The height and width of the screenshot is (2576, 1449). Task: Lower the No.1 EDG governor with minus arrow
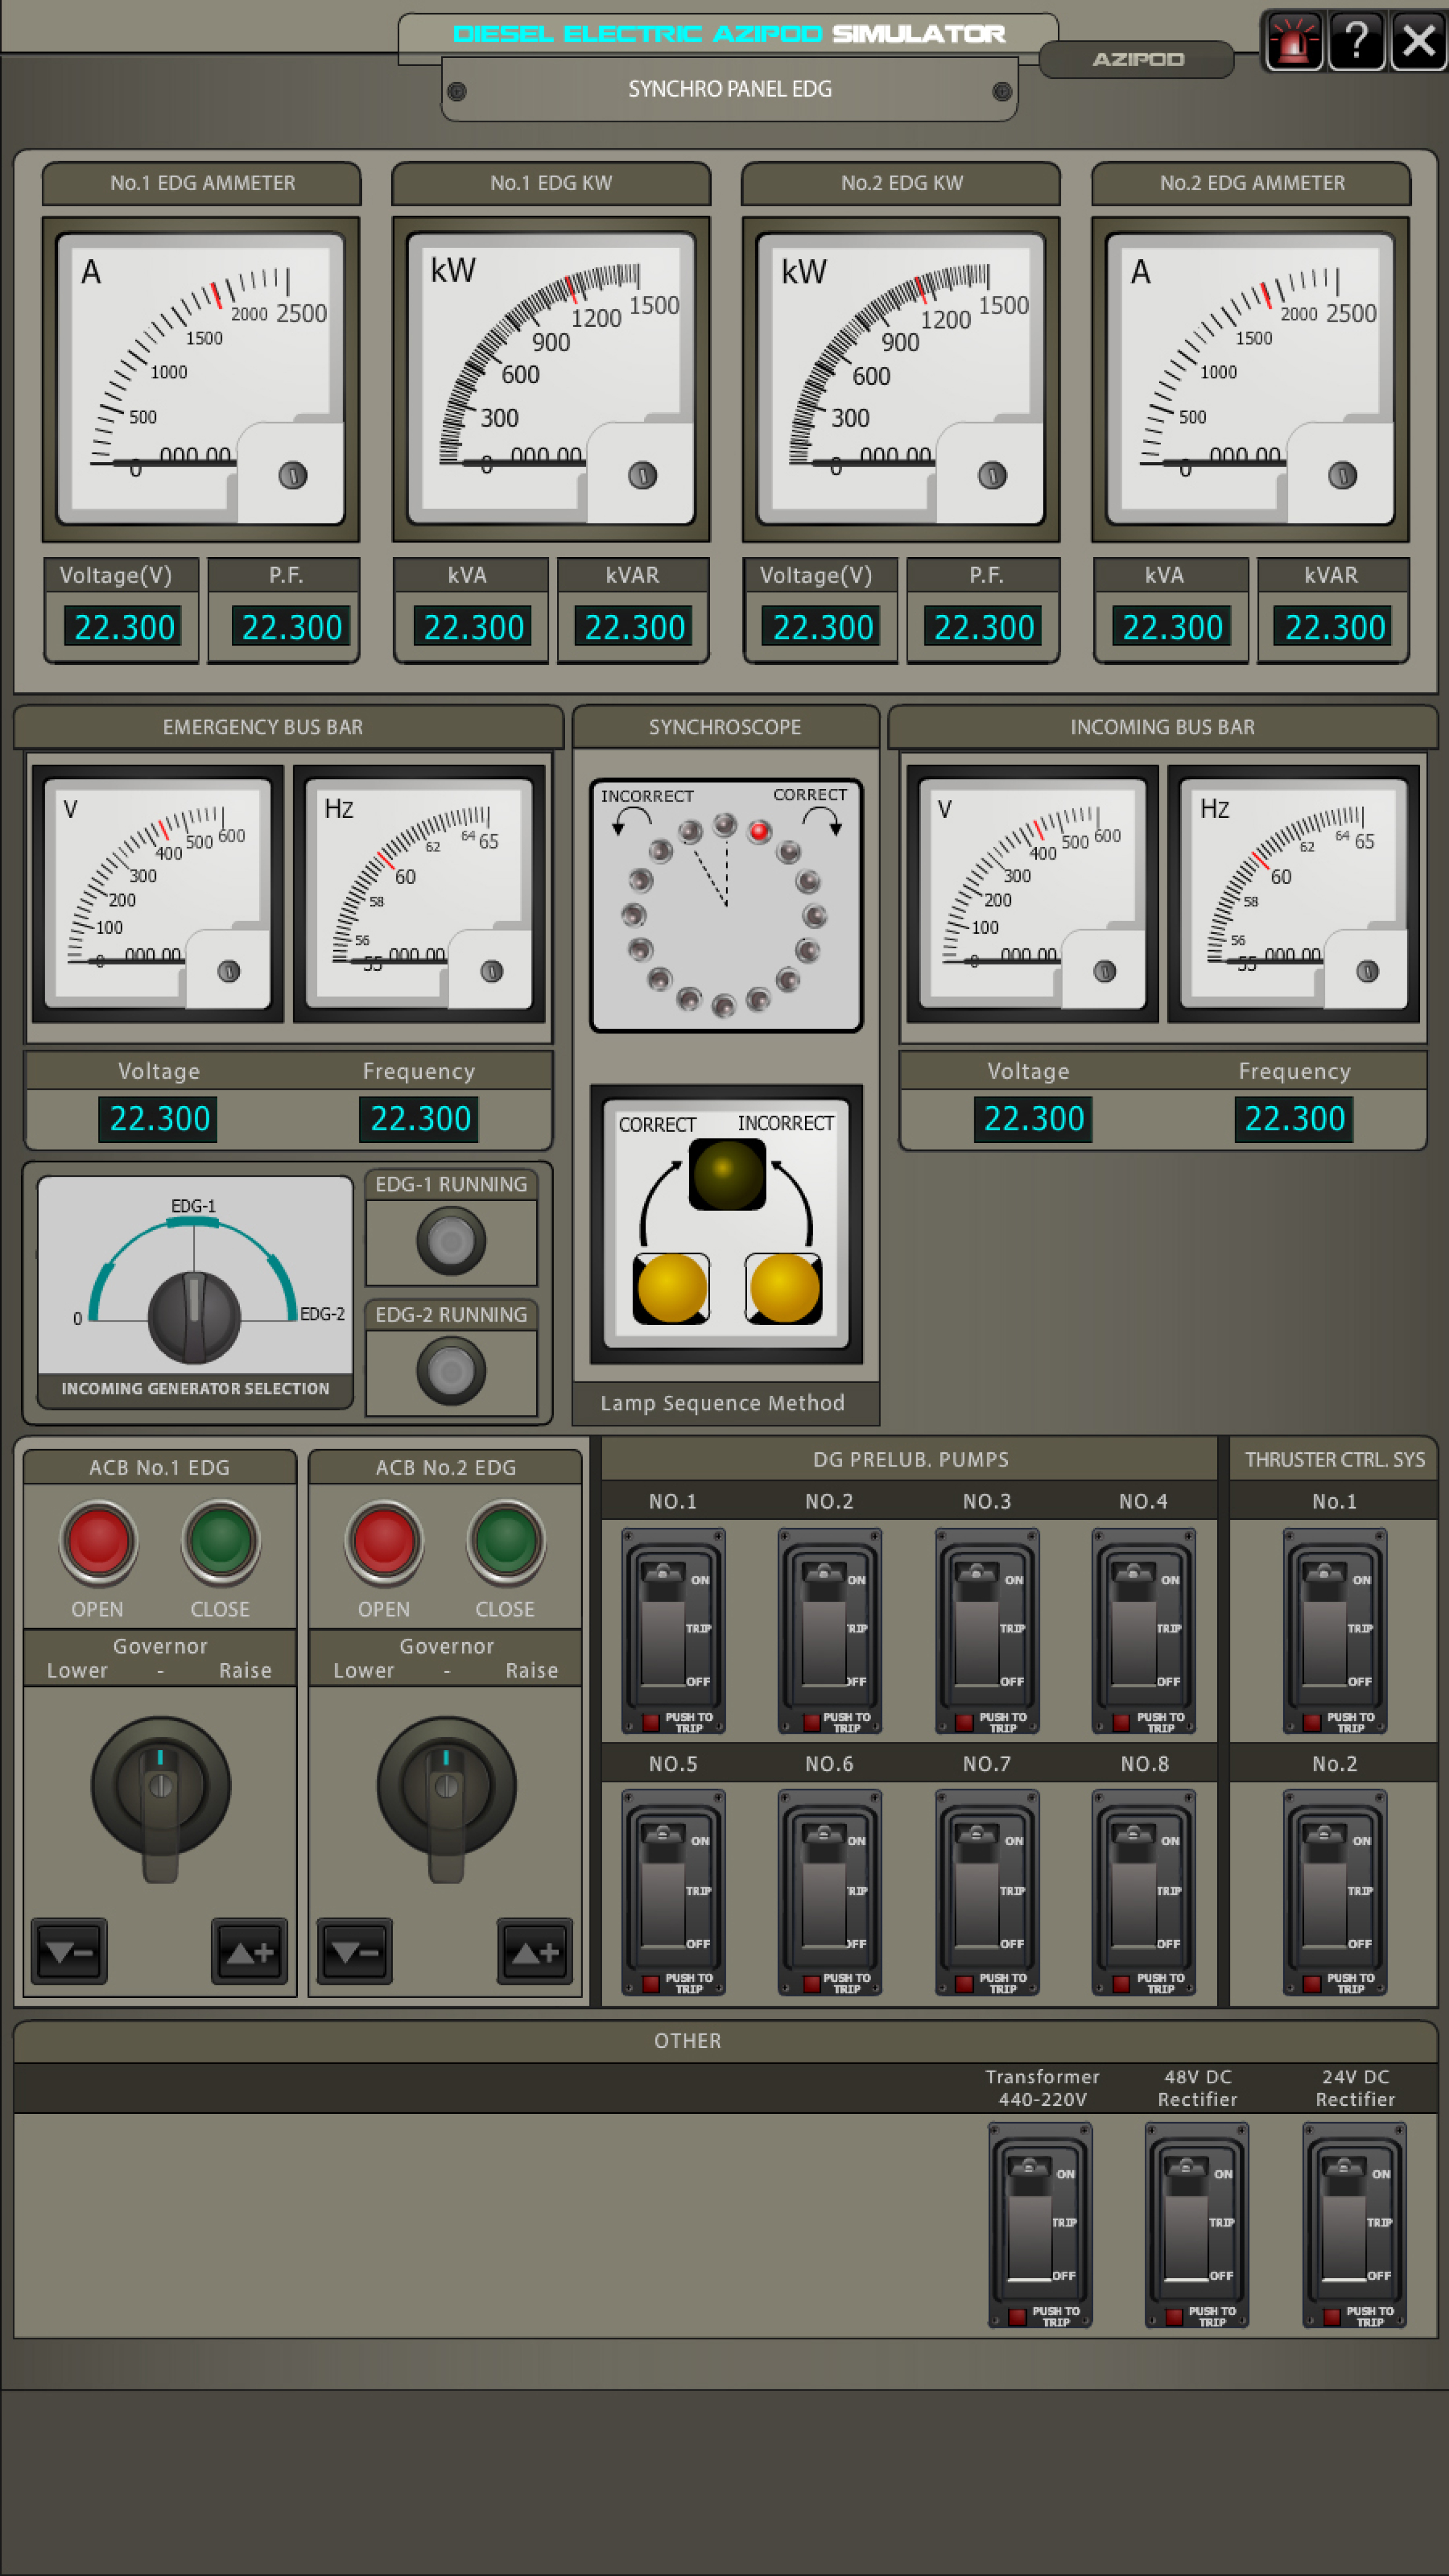point(69,1950)
